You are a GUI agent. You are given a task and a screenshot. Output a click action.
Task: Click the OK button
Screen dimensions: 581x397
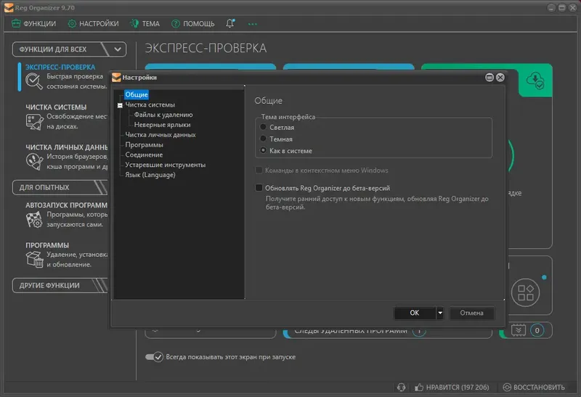(415, 313)
